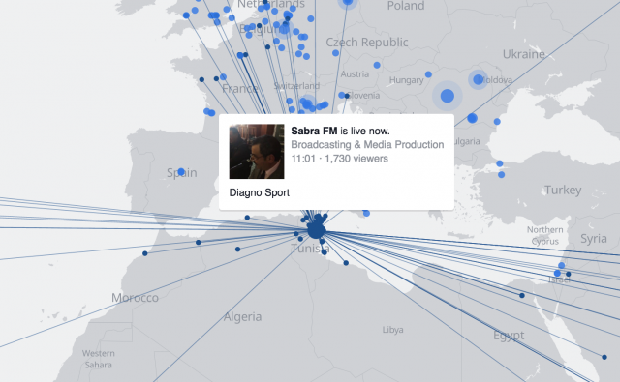
Task: Select the blue dot near Hungary label
Action: coord(428,74)
